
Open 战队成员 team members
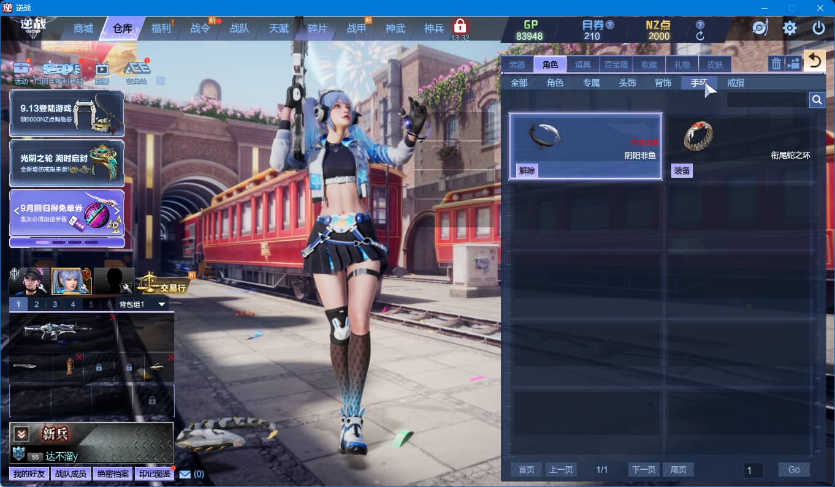click(x=71, y=474)
